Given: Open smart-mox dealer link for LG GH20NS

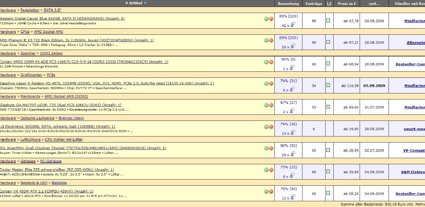Looking at the screenshot, I should [x=414, y=129].
